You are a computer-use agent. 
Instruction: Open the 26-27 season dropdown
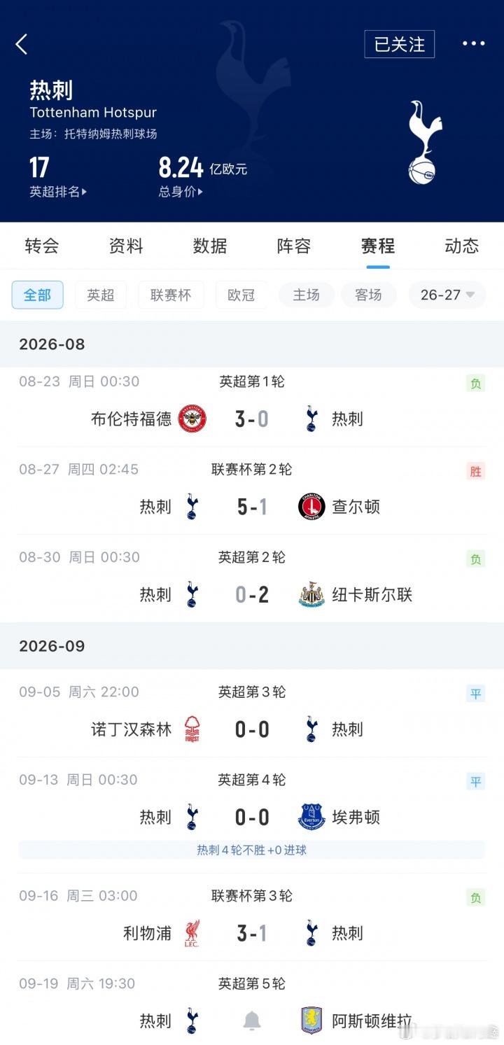point(447,295)
